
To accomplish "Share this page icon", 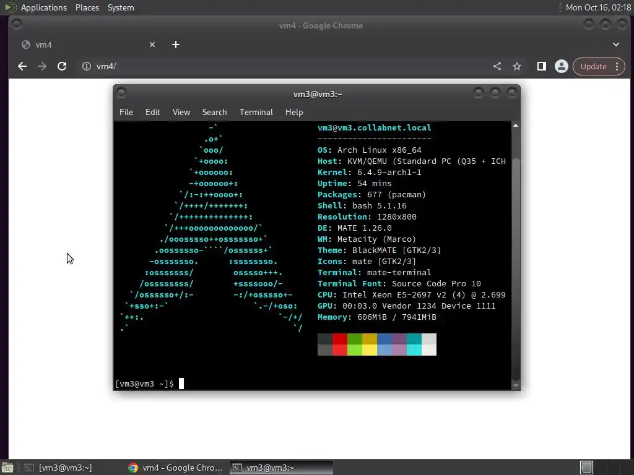I will click(x=497, y=66).
